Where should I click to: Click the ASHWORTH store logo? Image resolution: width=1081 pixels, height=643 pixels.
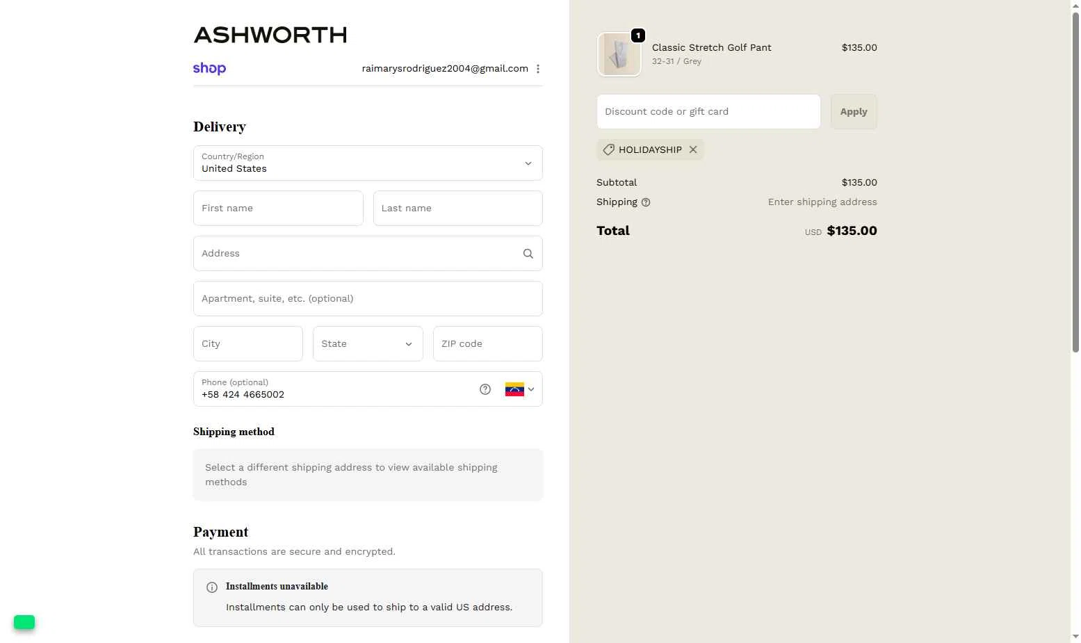click(270, 35)
